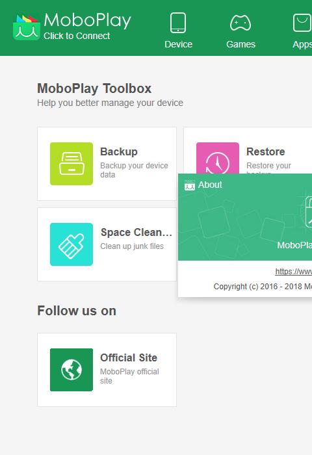Open the Games controller icon
Viewport: 312px width, 455px height.
[x=240, y=23]
